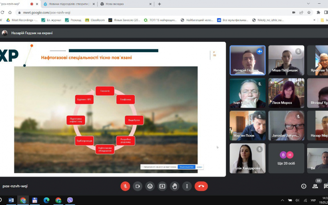Open Microsoft Edge from the taskbar

coord(46,200)
